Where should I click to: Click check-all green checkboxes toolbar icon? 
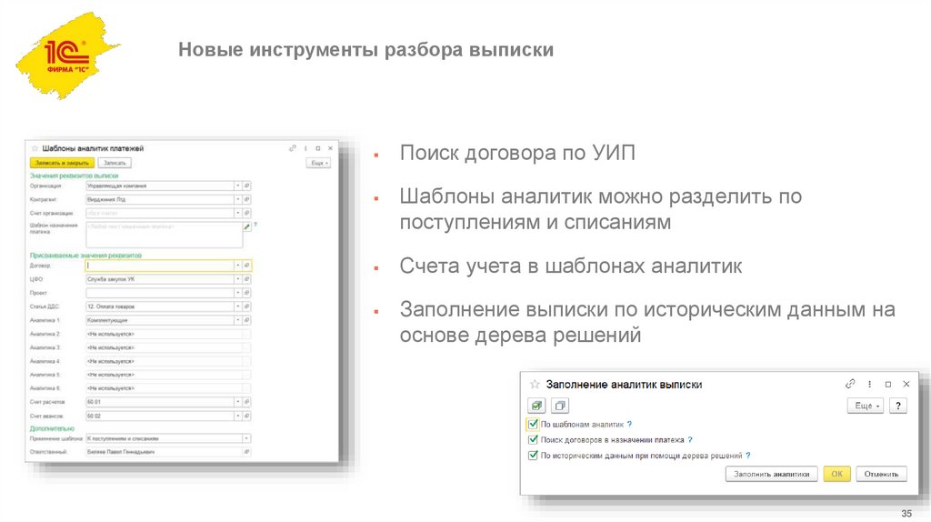(536, 406)
